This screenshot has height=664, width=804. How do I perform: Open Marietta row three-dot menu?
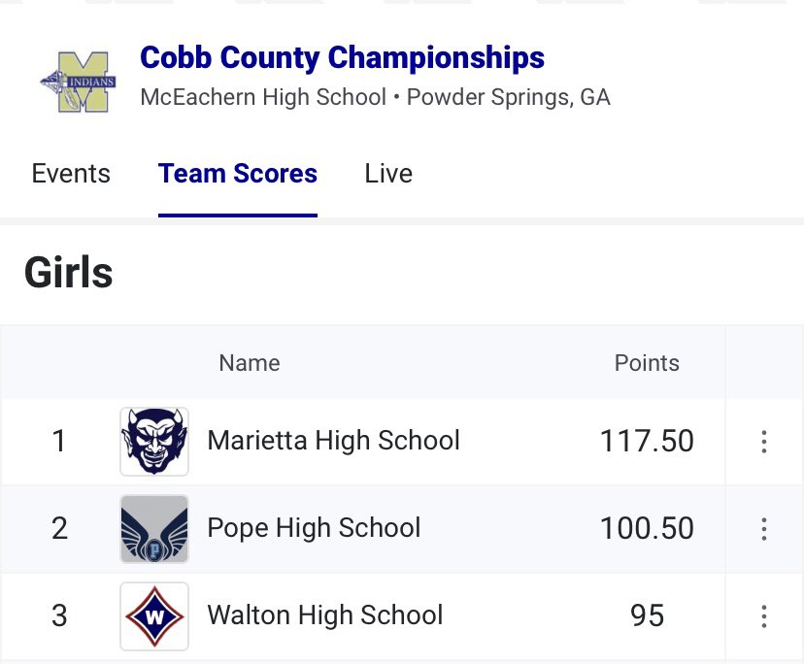click(x=764, y=442)
